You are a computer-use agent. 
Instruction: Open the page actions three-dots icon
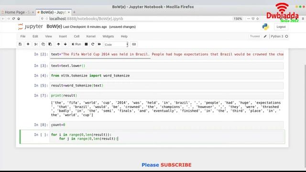(x=249, y=19)
